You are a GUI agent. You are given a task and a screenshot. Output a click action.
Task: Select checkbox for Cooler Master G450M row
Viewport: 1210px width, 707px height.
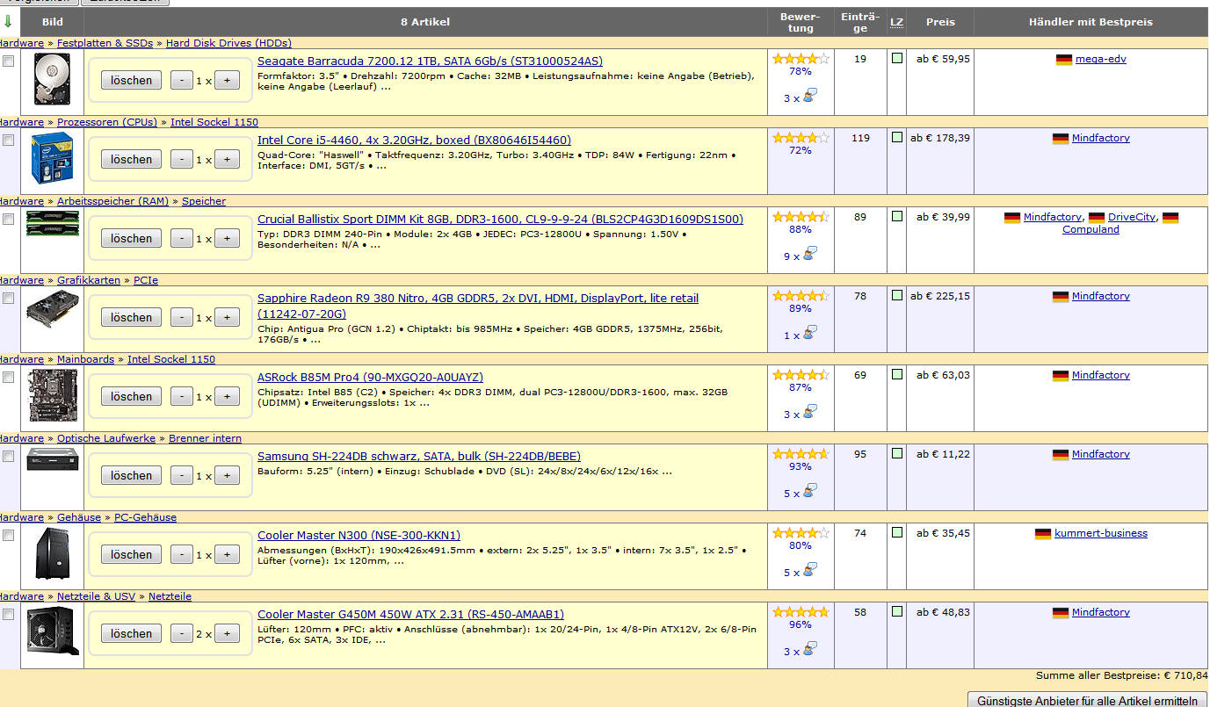pos(9,614)
